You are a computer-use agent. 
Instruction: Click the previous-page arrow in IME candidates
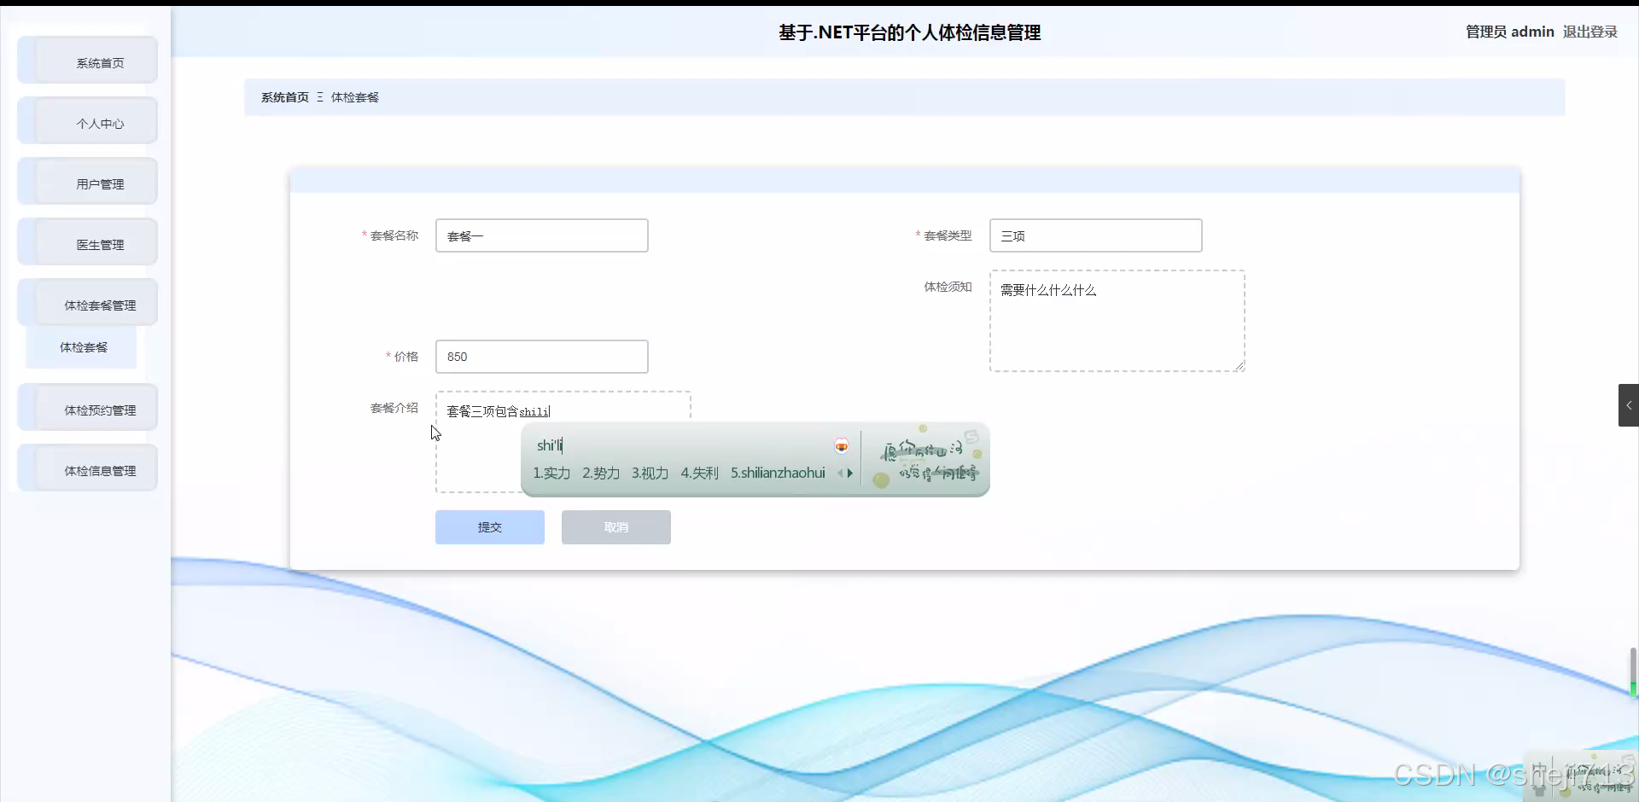coord(841,473)
